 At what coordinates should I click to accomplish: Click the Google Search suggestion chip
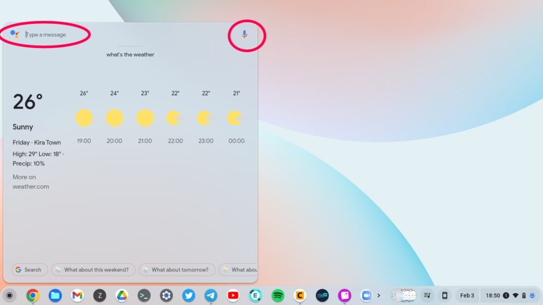pyautogui.click(x=29, y=270)
